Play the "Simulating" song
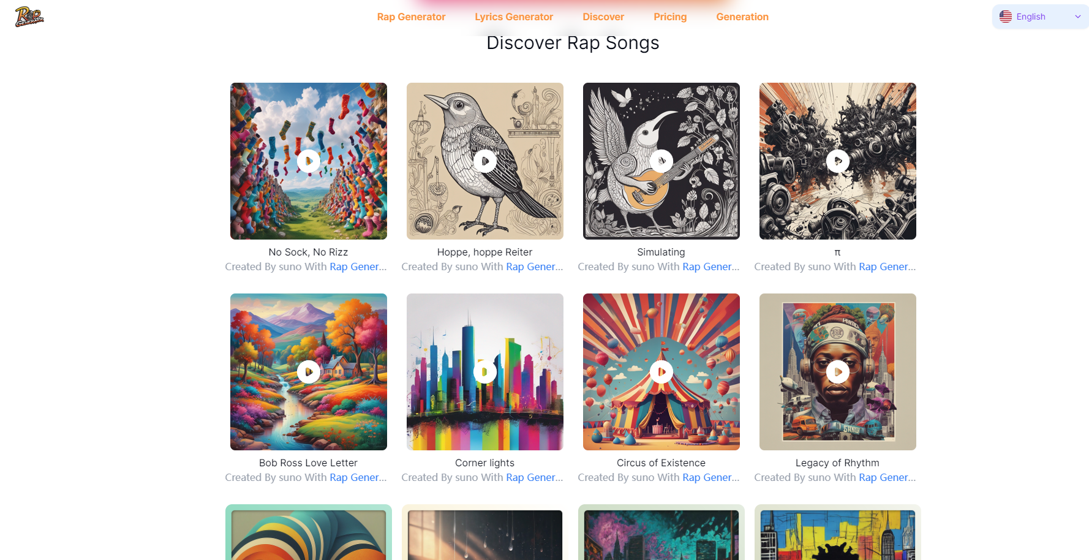This screenshot has height=560, width=1089. [661, 161]
